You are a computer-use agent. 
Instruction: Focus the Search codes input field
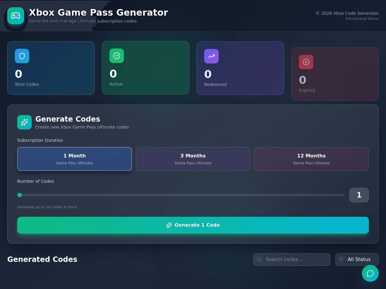(x=292, y=259)
